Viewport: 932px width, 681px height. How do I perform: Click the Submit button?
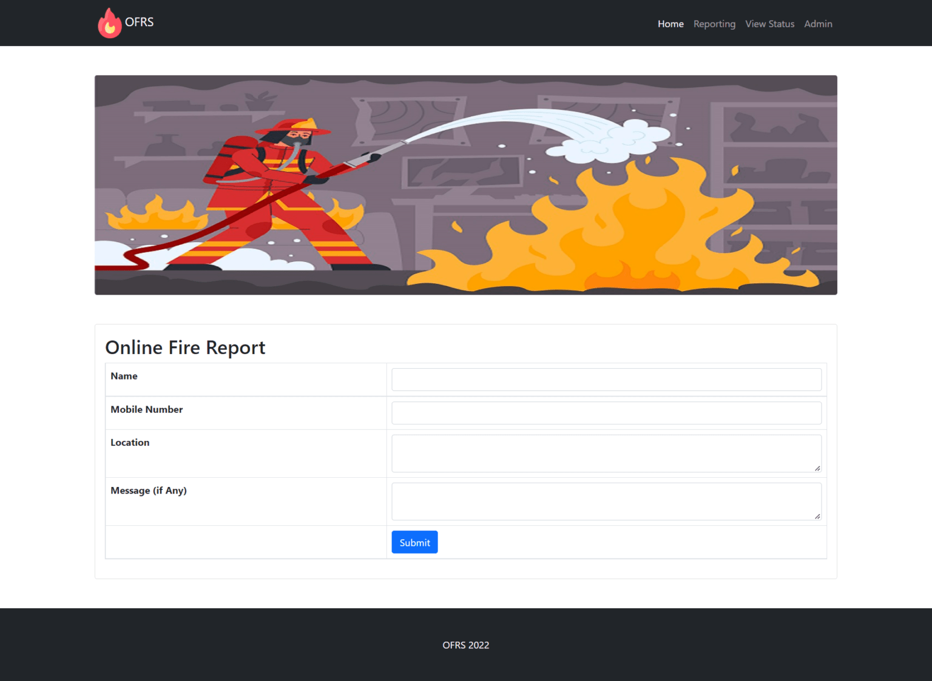pyautogui.click(x=414, y=542)
